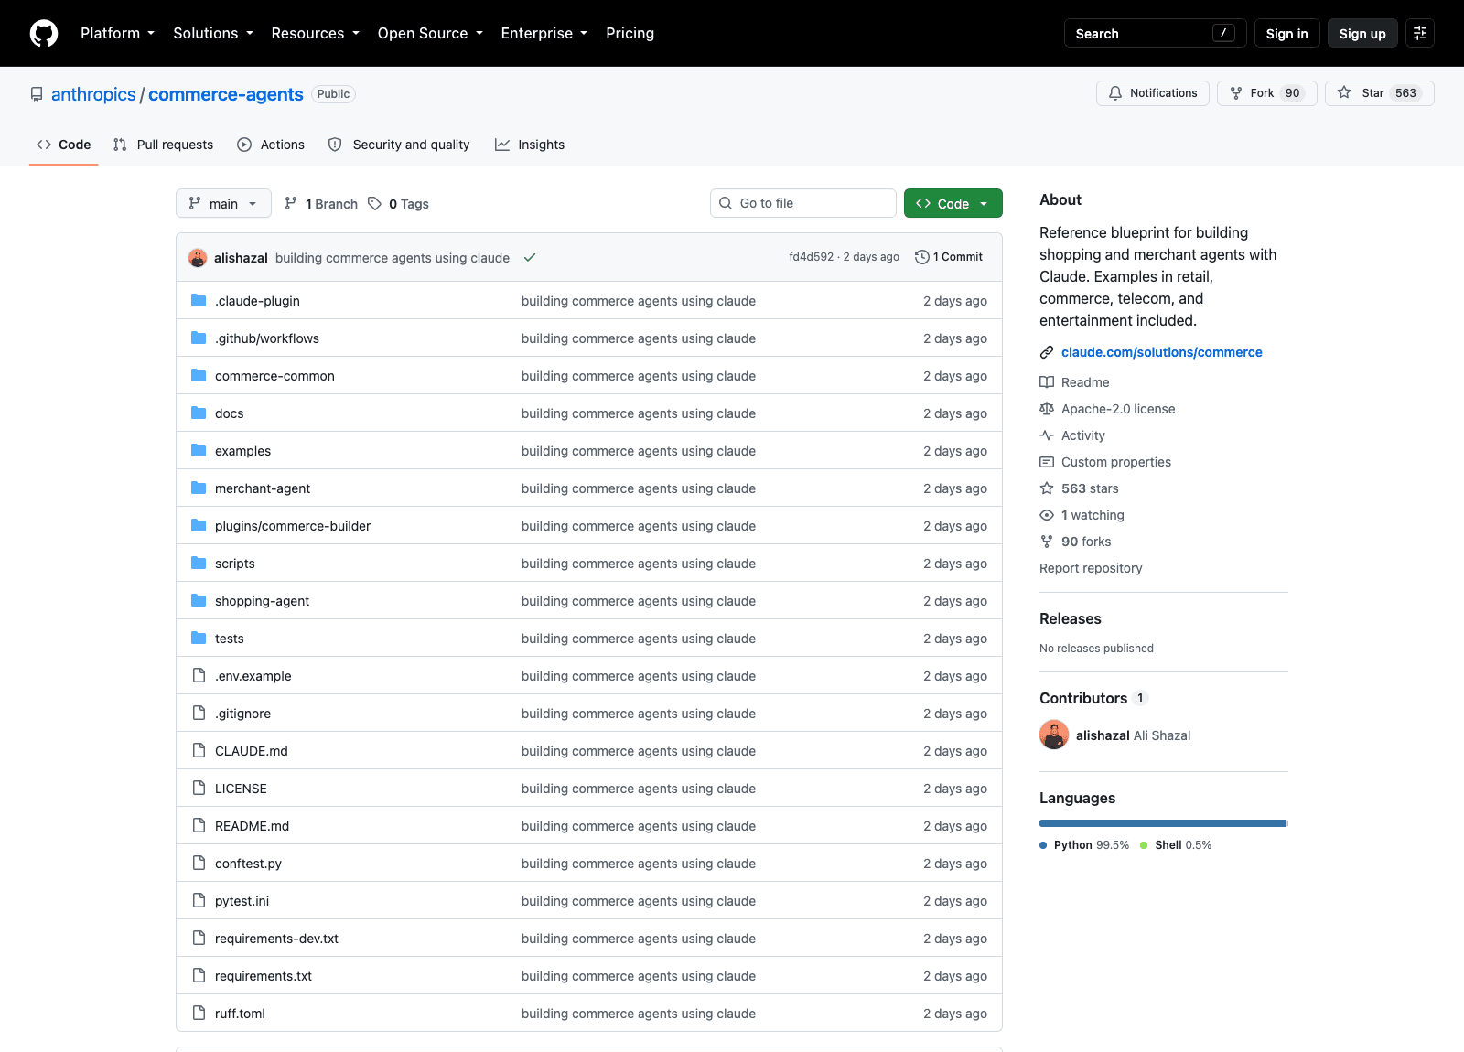Click the folder icon next to scripts
1464x1052 pixels.
199,563
